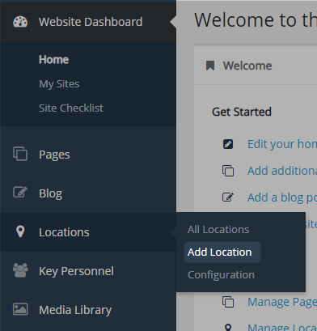Click the Blog pencil-edit sidebar icon
The height and width of the screenshot is (331, 317).
click(20, 193)
